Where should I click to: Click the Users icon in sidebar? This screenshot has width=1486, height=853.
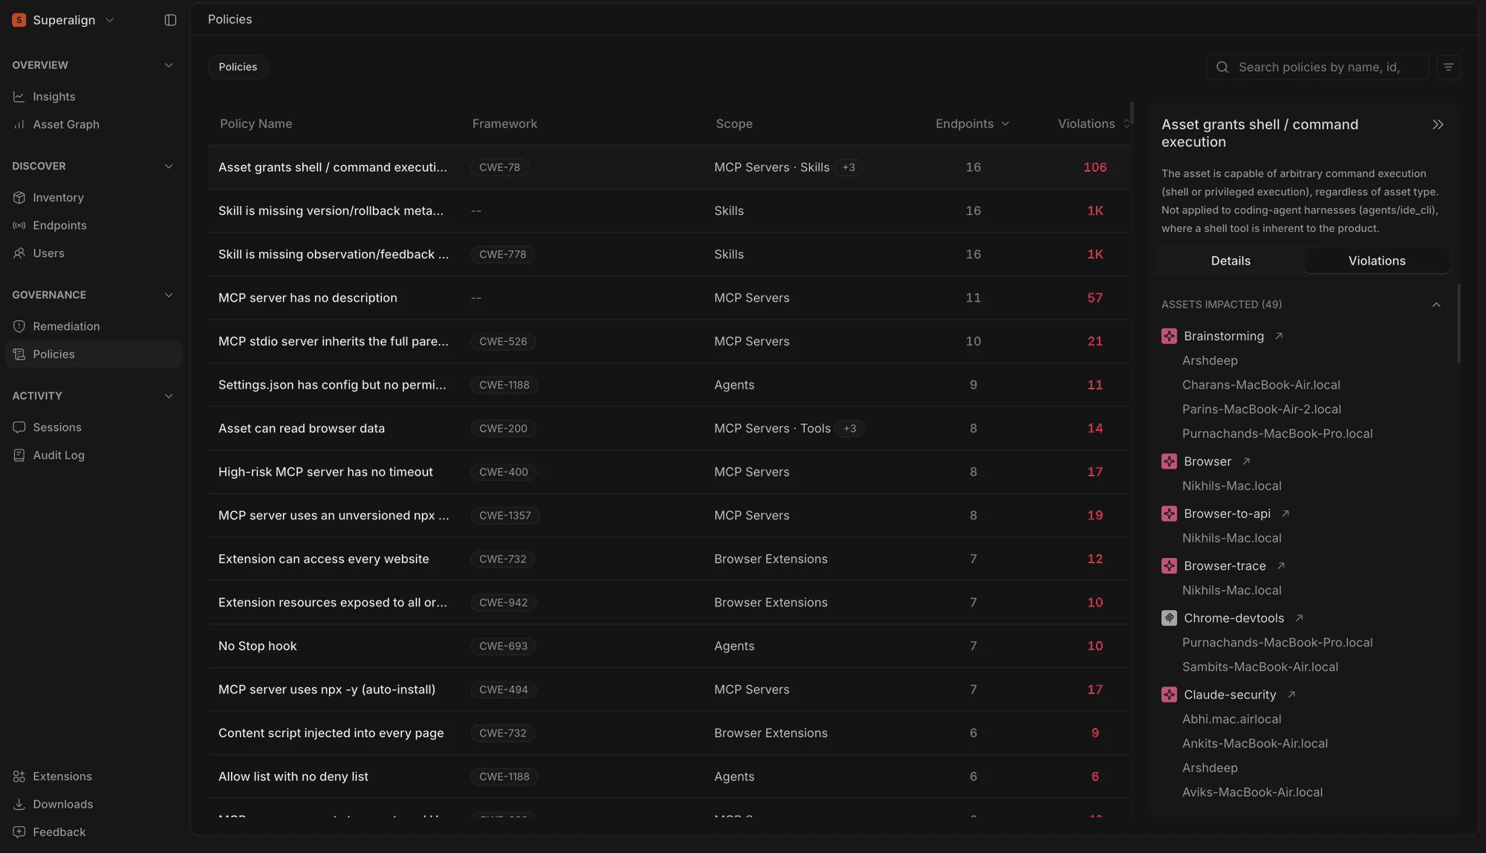pos(19,253)
